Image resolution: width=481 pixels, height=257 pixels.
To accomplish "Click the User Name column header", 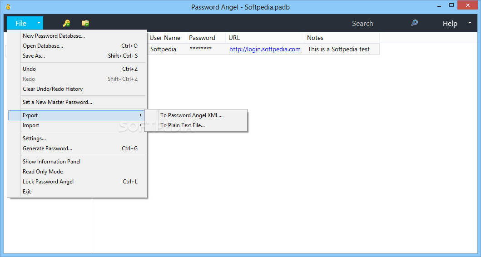I will (x=166, y=38).
